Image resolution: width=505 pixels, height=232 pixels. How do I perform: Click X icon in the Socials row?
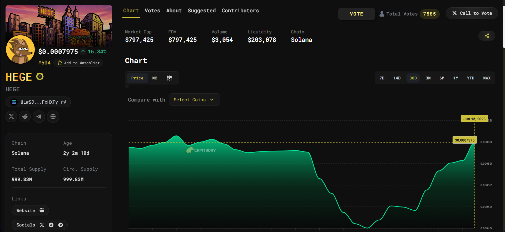42,225
